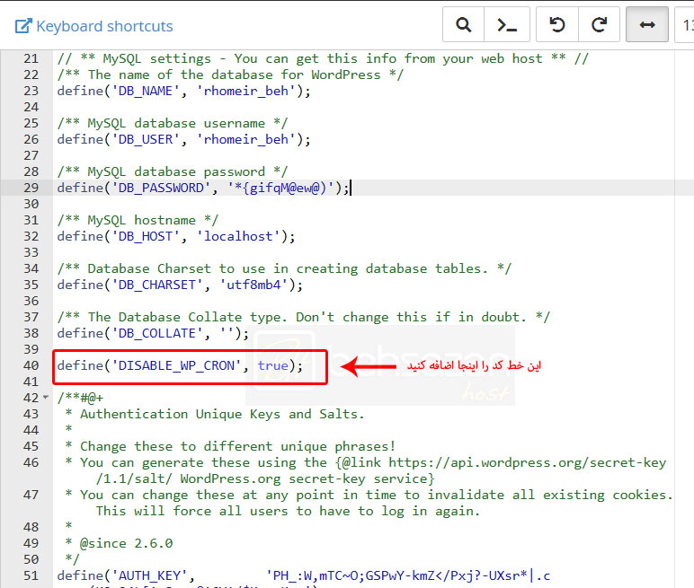Click the 'DB_CHARSET' utf8mb4 line

(180, 285)
